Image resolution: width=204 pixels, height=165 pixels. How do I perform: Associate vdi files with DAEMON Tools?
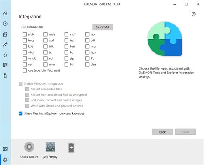46,58
